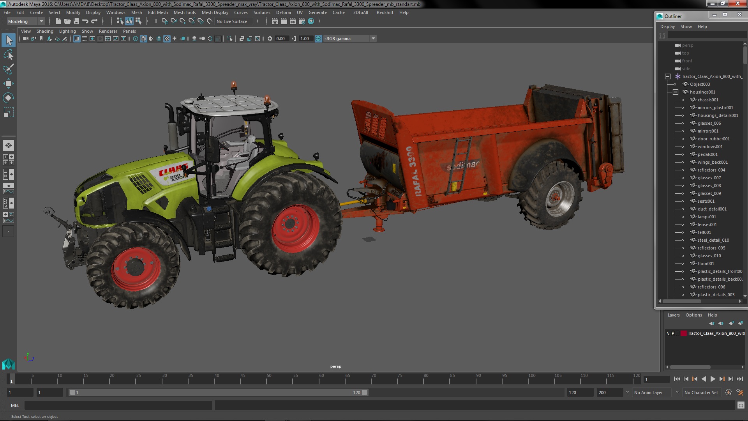Select floor001 in the Outliner
This screenshot has width=748, height=421.
[x=706, y=264]
